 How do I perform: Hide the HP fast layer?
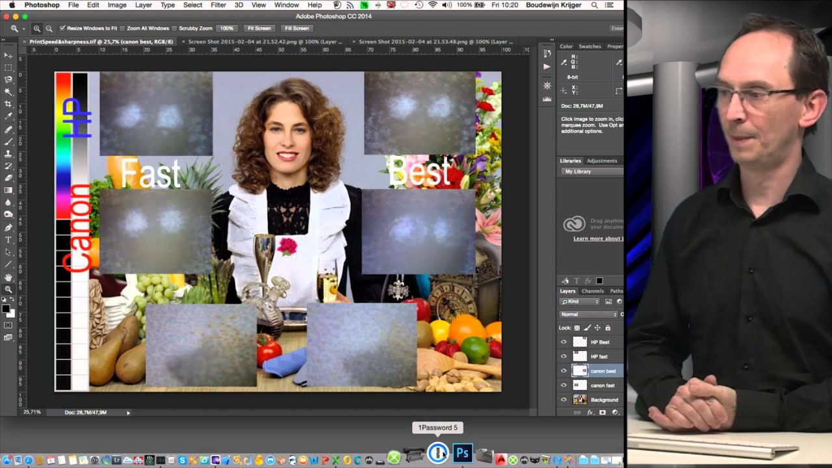click(x=564, y=356)
